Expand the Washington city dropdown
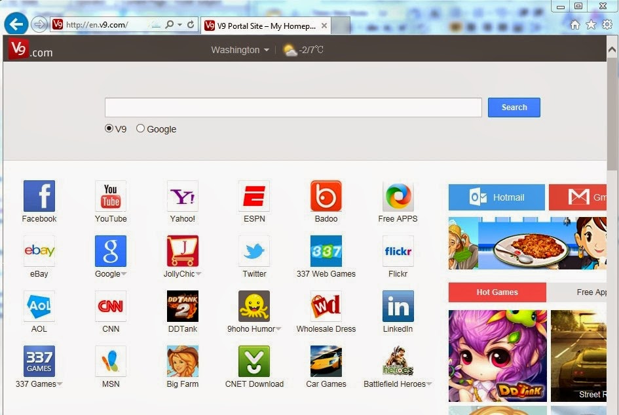The width and height of the screenshot is (619, 415). (240, 50)
